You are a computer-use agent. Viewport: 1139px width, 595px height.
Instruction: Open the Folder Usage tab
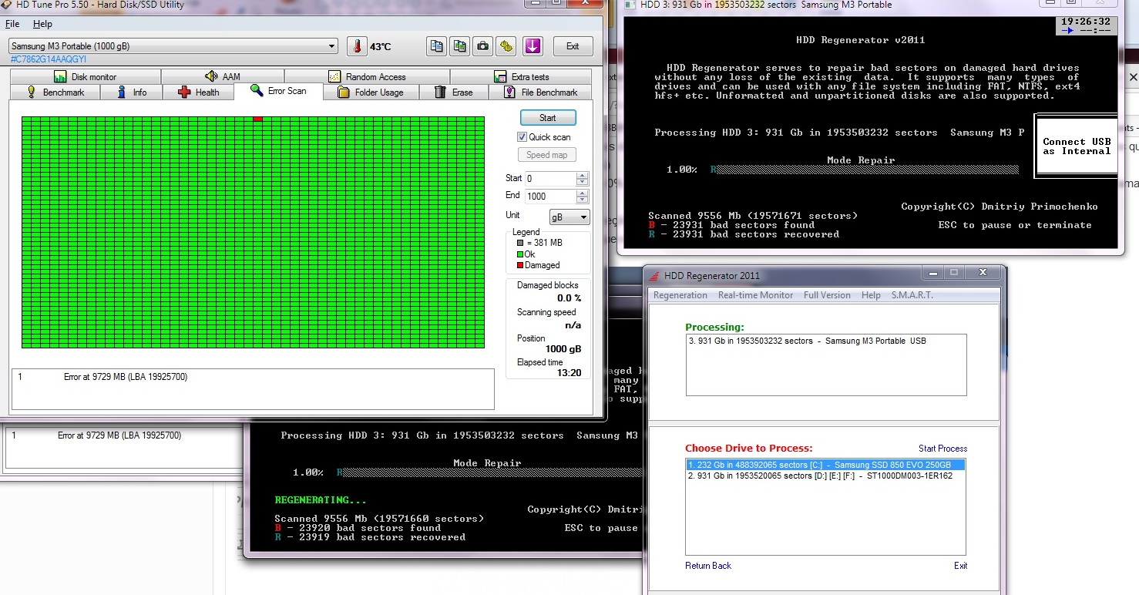coord(371,92)
